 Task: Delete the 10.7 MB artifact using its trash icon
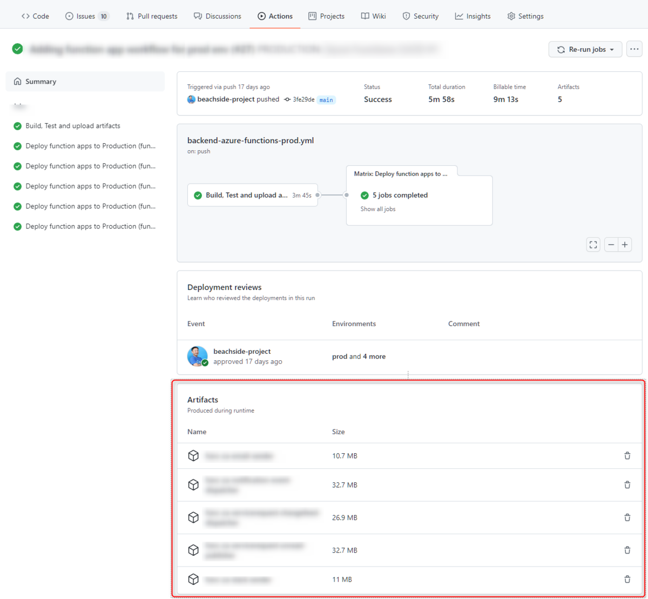pyautogui.click(x=627, y=455)
